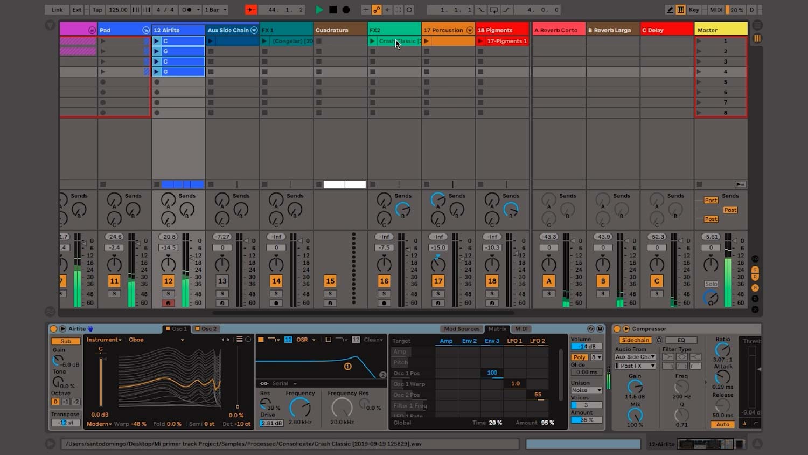Click the Airlite hot-swap preset icon
This screenshot has height=455, width=808.
(x=591, y=329)
